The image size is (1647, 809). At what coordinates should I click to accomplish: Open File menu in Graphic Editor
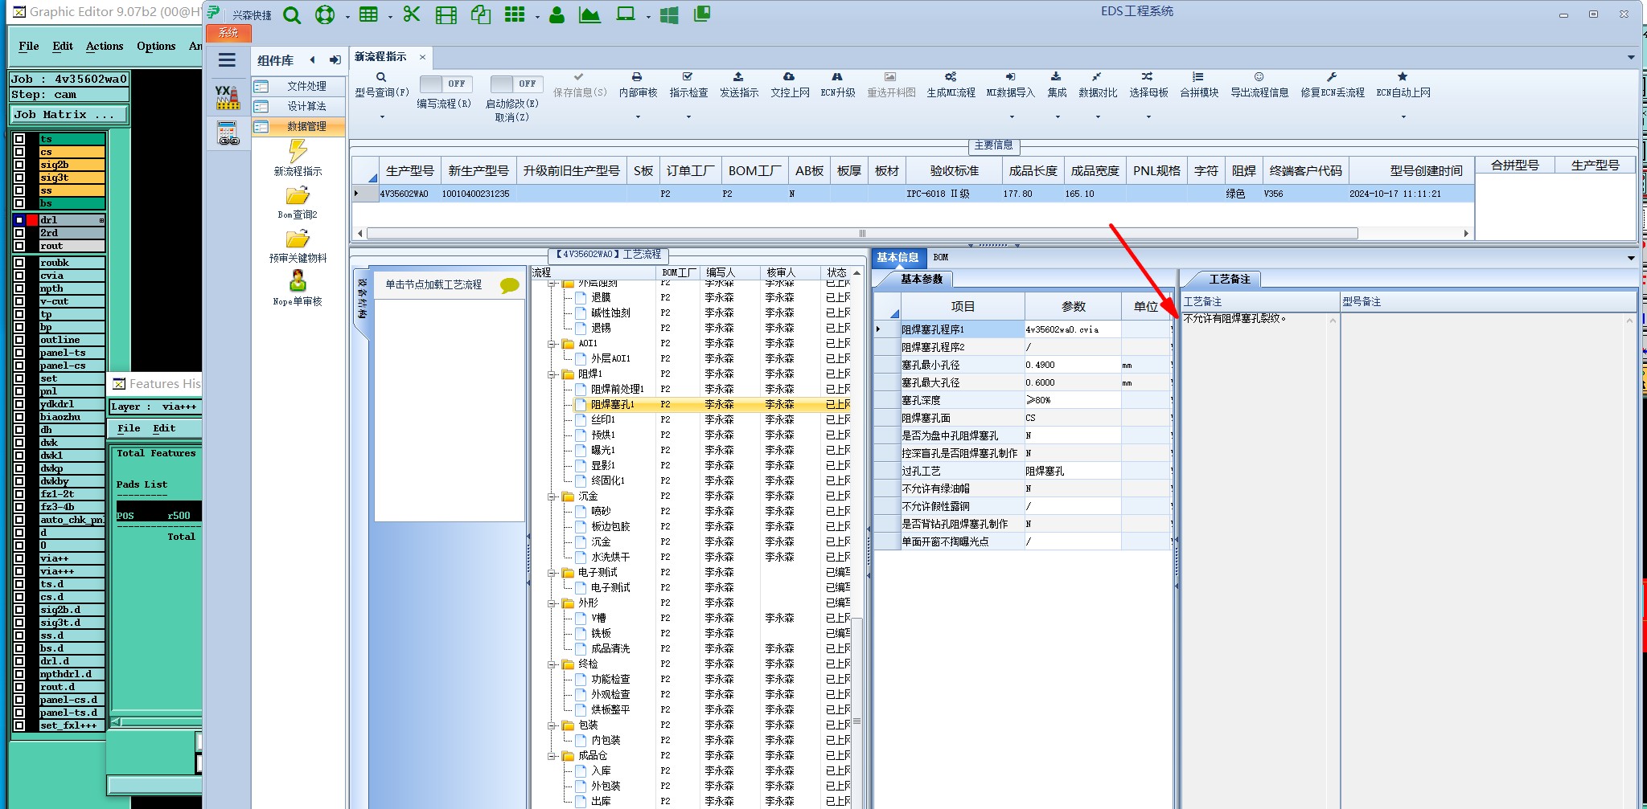click(x=29, y=46)
